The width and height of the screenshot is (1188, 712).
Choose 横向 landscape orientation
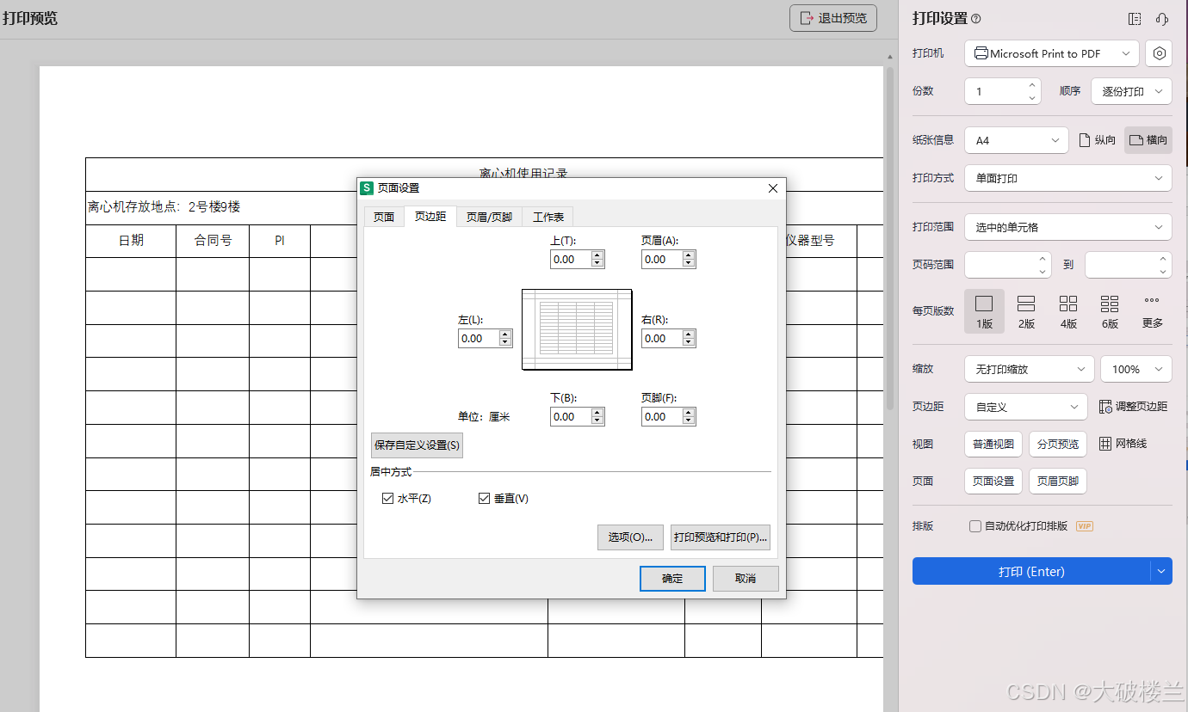1148,140
